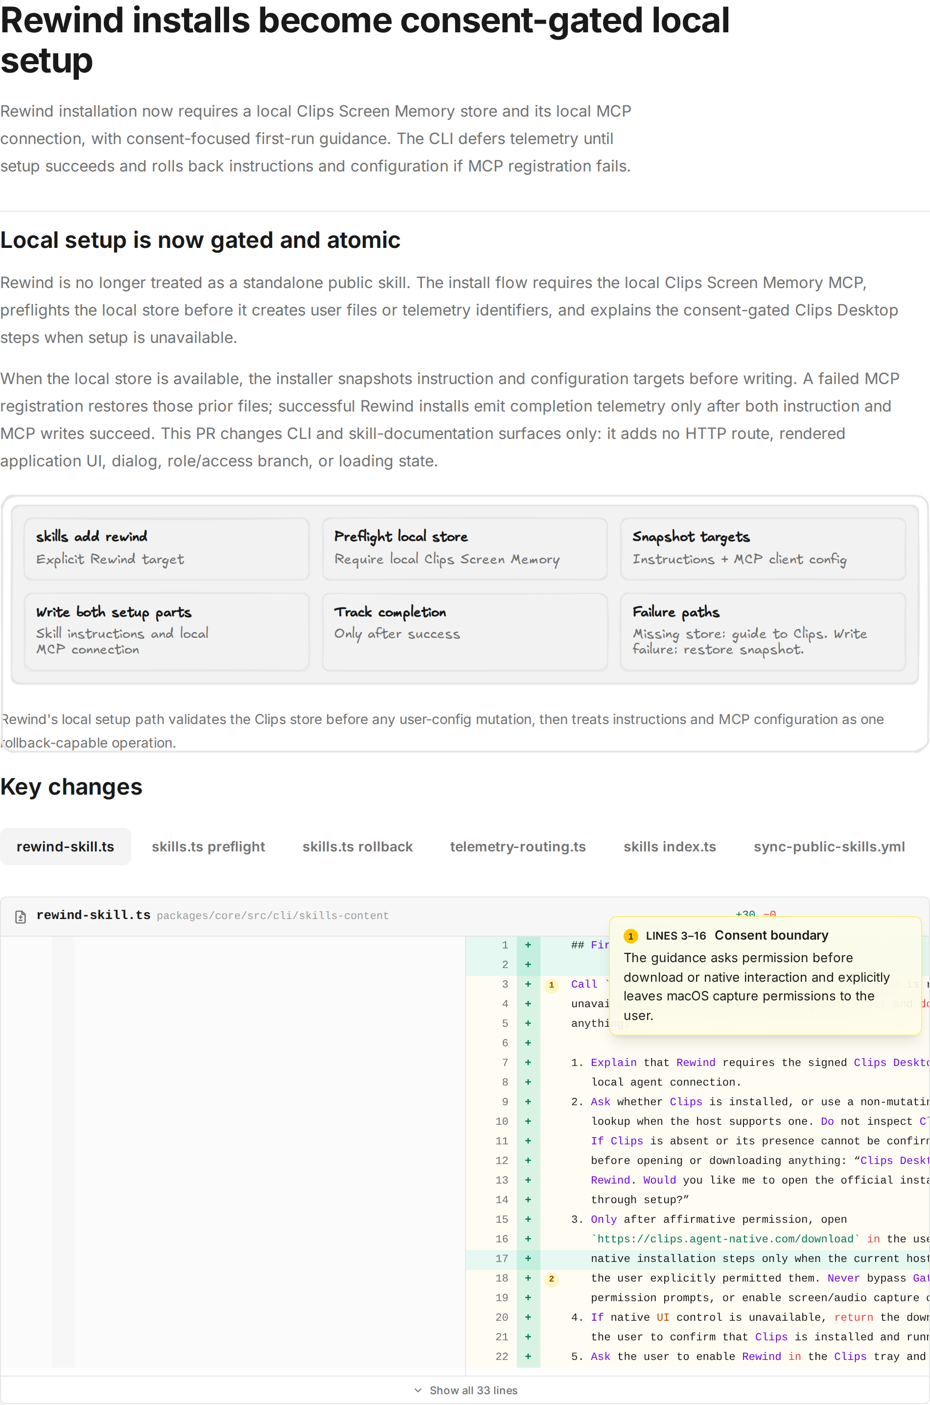Viewport: 930px width, 1405px height.
Task: Open the skills.ts rollback tab
Action: click(357, 847)
